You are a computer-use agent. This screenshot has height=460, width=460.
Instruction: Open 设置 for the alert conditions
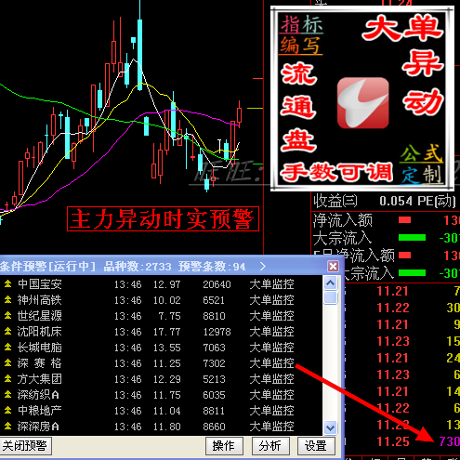point(316,446)
